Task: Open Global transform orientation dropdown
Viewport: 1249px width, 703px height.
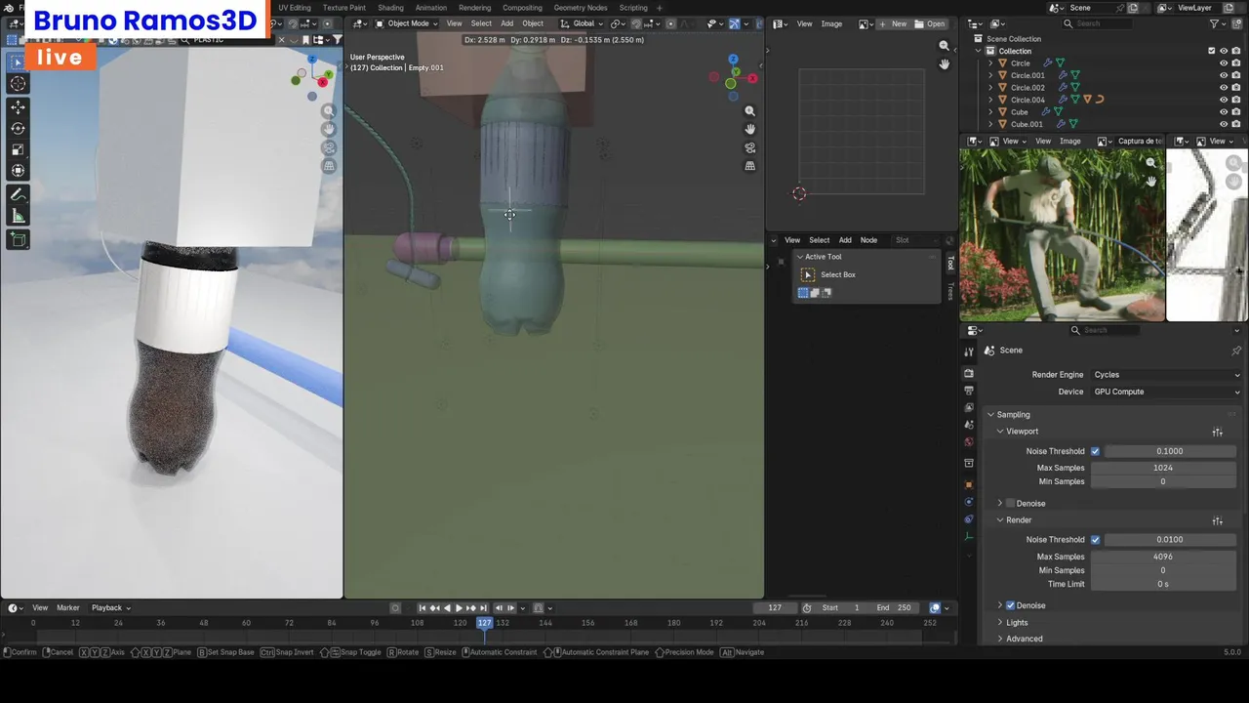Action: tap(584, 23)
